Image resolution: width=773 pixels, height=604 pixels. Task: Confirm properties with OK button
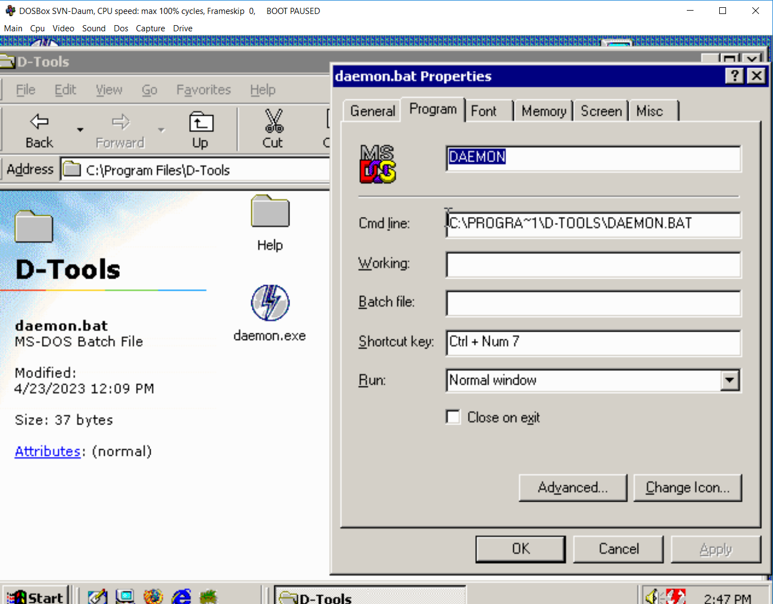[521, 549]
